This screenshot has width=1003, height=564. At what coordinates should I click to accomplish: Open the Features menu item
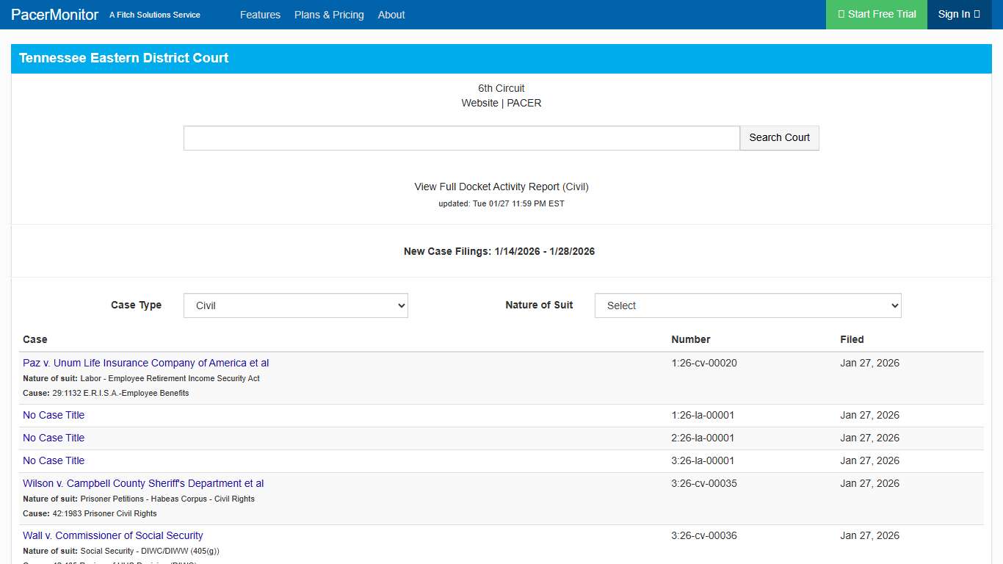point(260,15)
